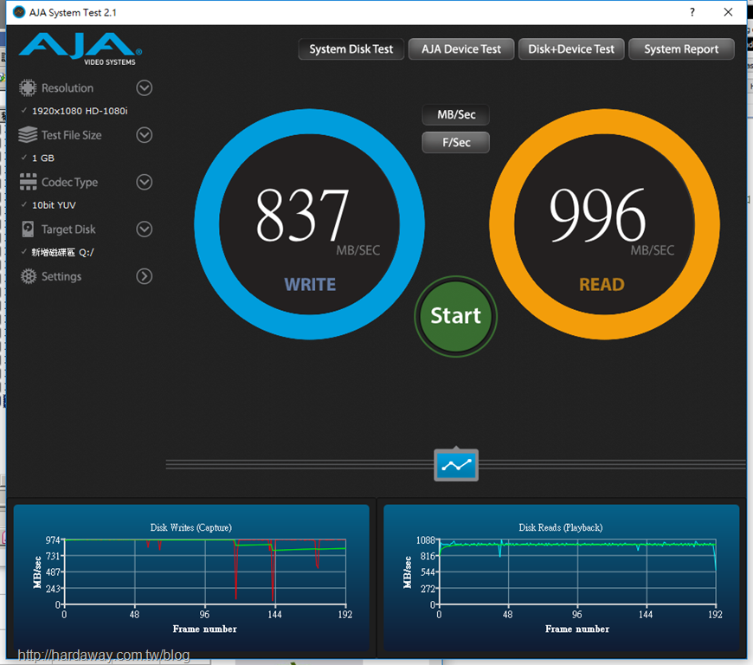Select the Q:/ target disk entry
Image resolution: width=753 pixels, height=665 pixels.
[62, 252]
